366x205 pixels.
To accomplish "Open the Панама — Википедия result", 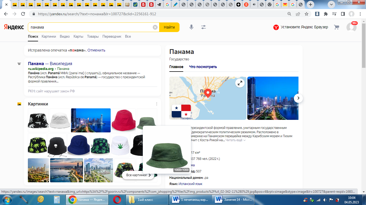I will (50, 64).
